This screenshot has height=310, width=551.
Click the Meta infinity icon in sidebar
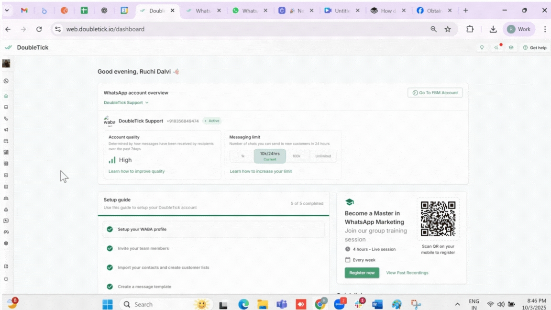click(6, 232)
